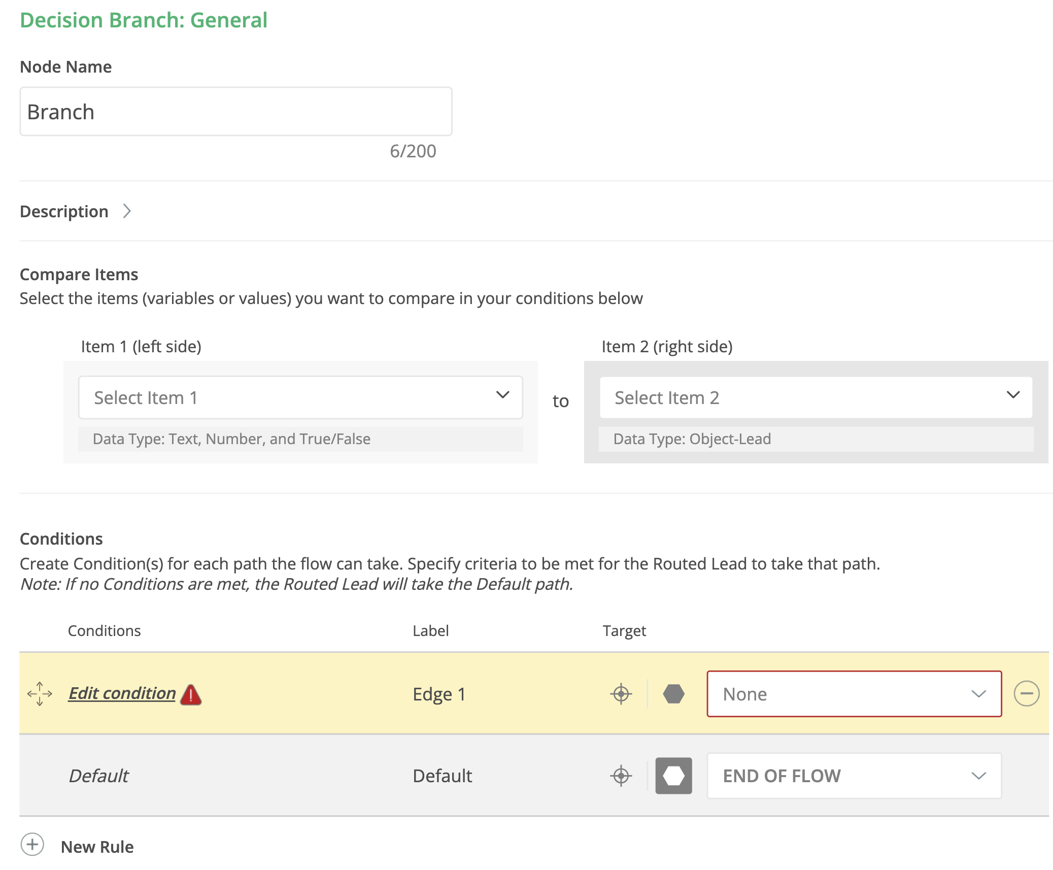1053x870 pixels.
Task: Click the Default row label
Action: click(442, 776)
